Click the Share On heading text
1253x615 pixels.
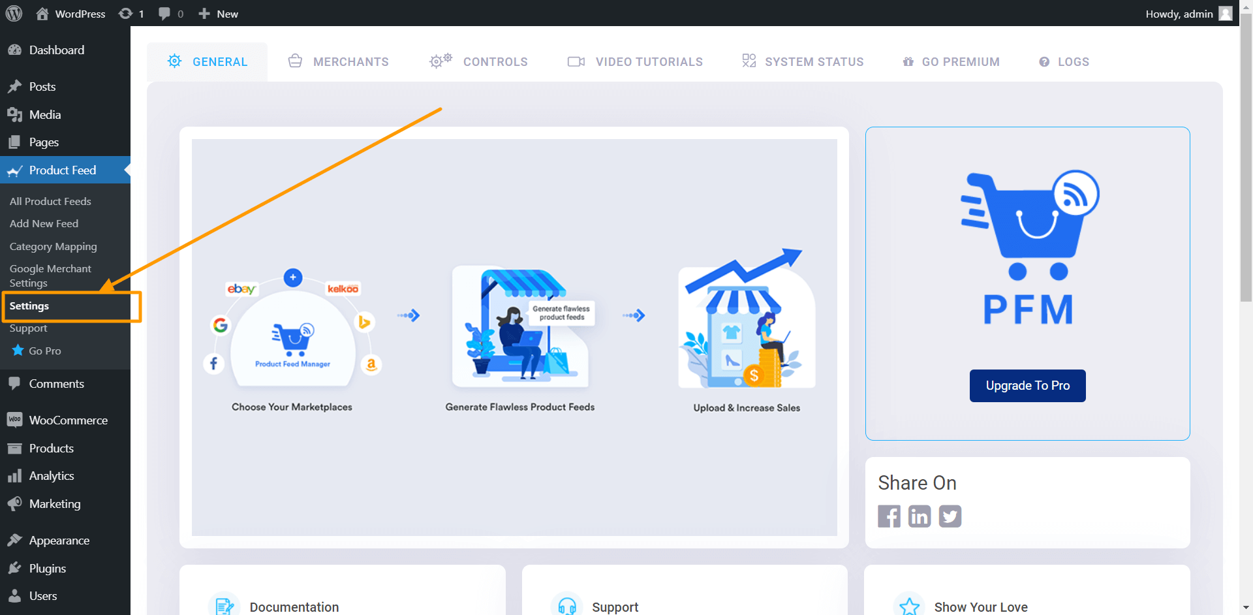(x=917, y=482)
